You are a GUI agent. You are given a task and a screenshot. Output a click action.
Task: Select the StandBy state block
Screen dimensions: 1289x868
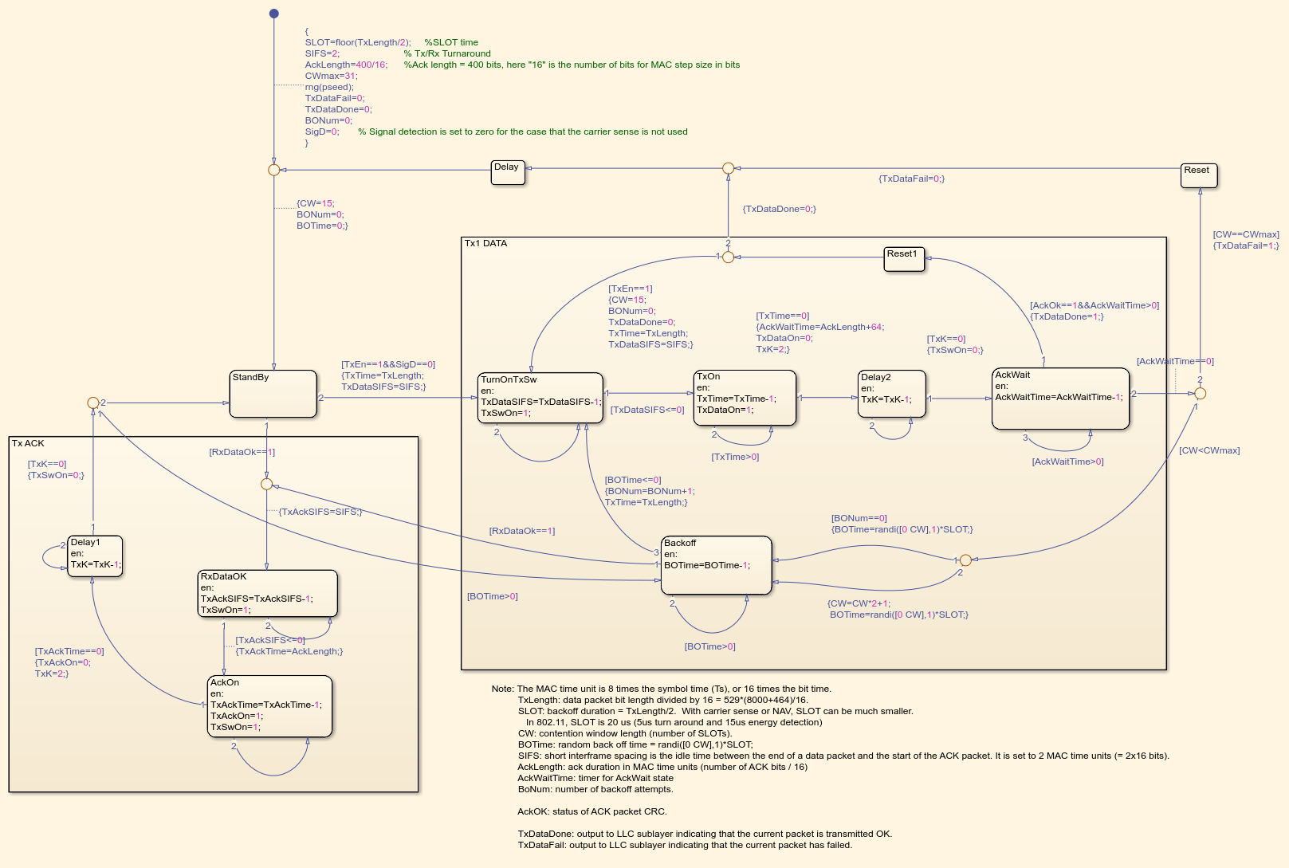click(273, 393)
